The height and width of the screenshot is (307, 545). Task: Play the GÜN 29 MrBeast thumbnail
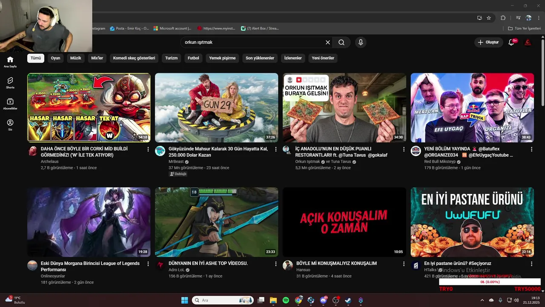(x=216, y=107)
